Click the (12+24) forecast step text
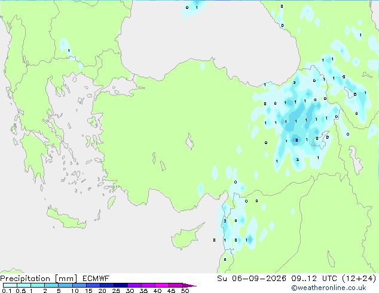The width and height of the screenshot is (379, 293). pyautogui.click(x=359, y=279)
